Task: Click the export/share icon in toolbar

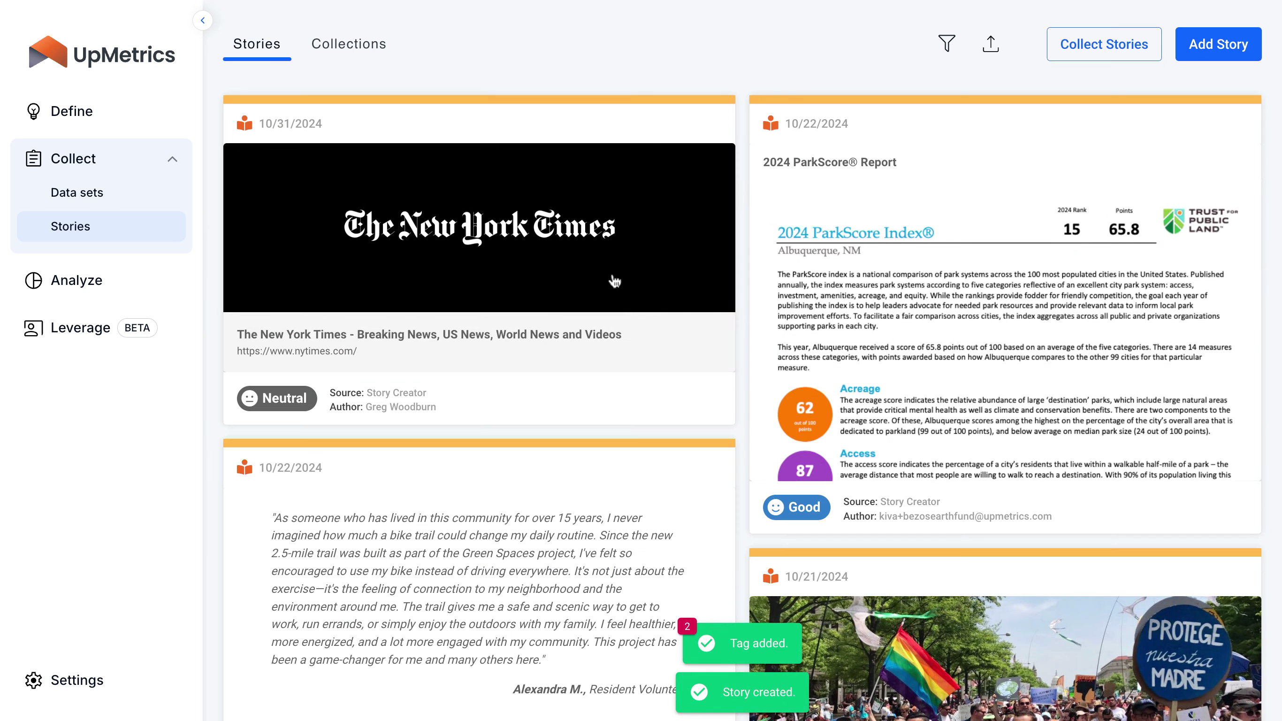Action: (991, 44)
